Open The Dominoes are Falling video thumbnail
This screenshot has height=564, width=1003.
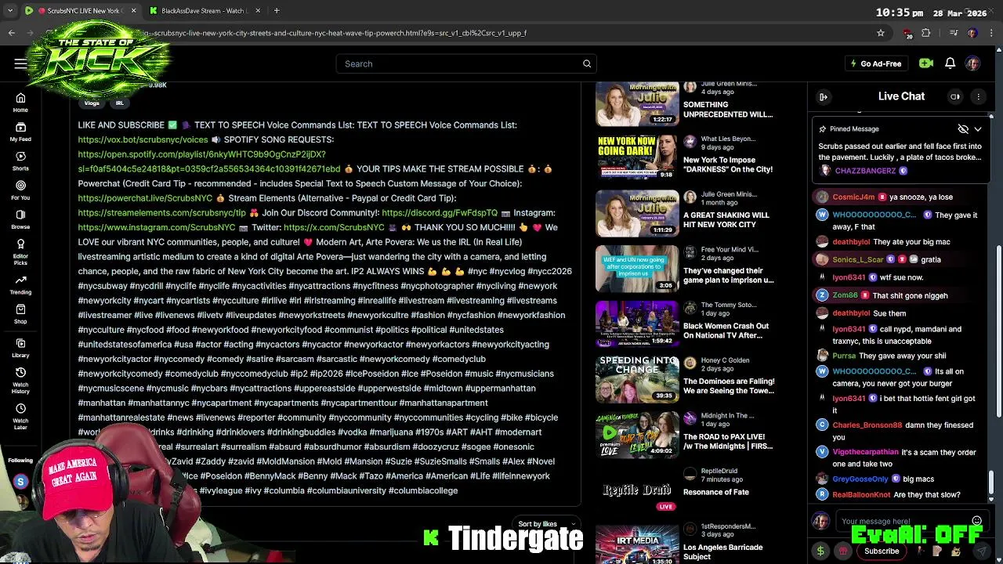(x=637, y=379)
